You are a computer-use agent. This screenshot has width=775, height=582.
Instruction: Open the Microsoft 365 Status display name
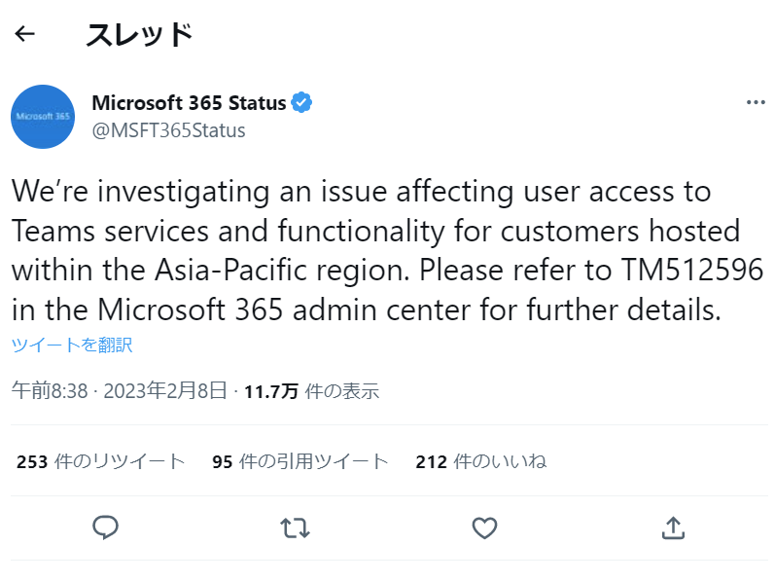[189, 103]
